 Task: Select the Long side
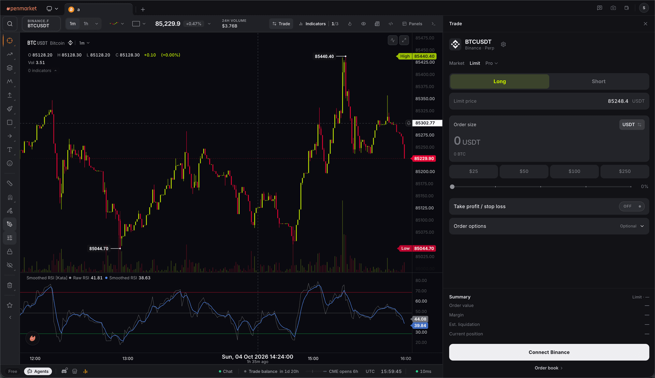[x=499, y=81]
